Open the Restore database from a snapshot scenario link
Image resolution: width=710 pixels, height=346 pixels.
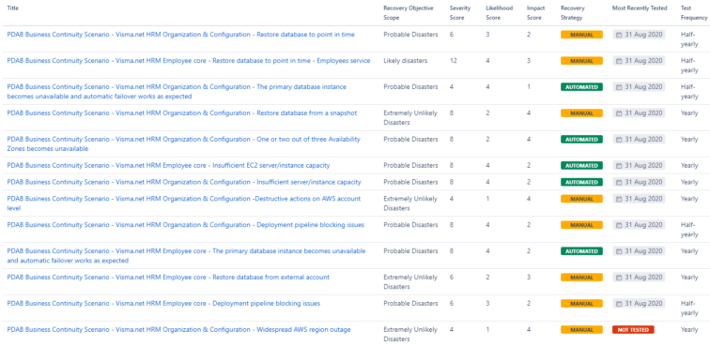(x=182, y=113)
